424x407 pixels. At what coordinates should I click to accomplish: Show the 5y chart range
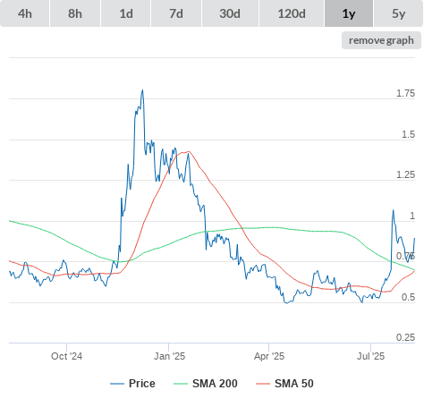click(398, 13)
